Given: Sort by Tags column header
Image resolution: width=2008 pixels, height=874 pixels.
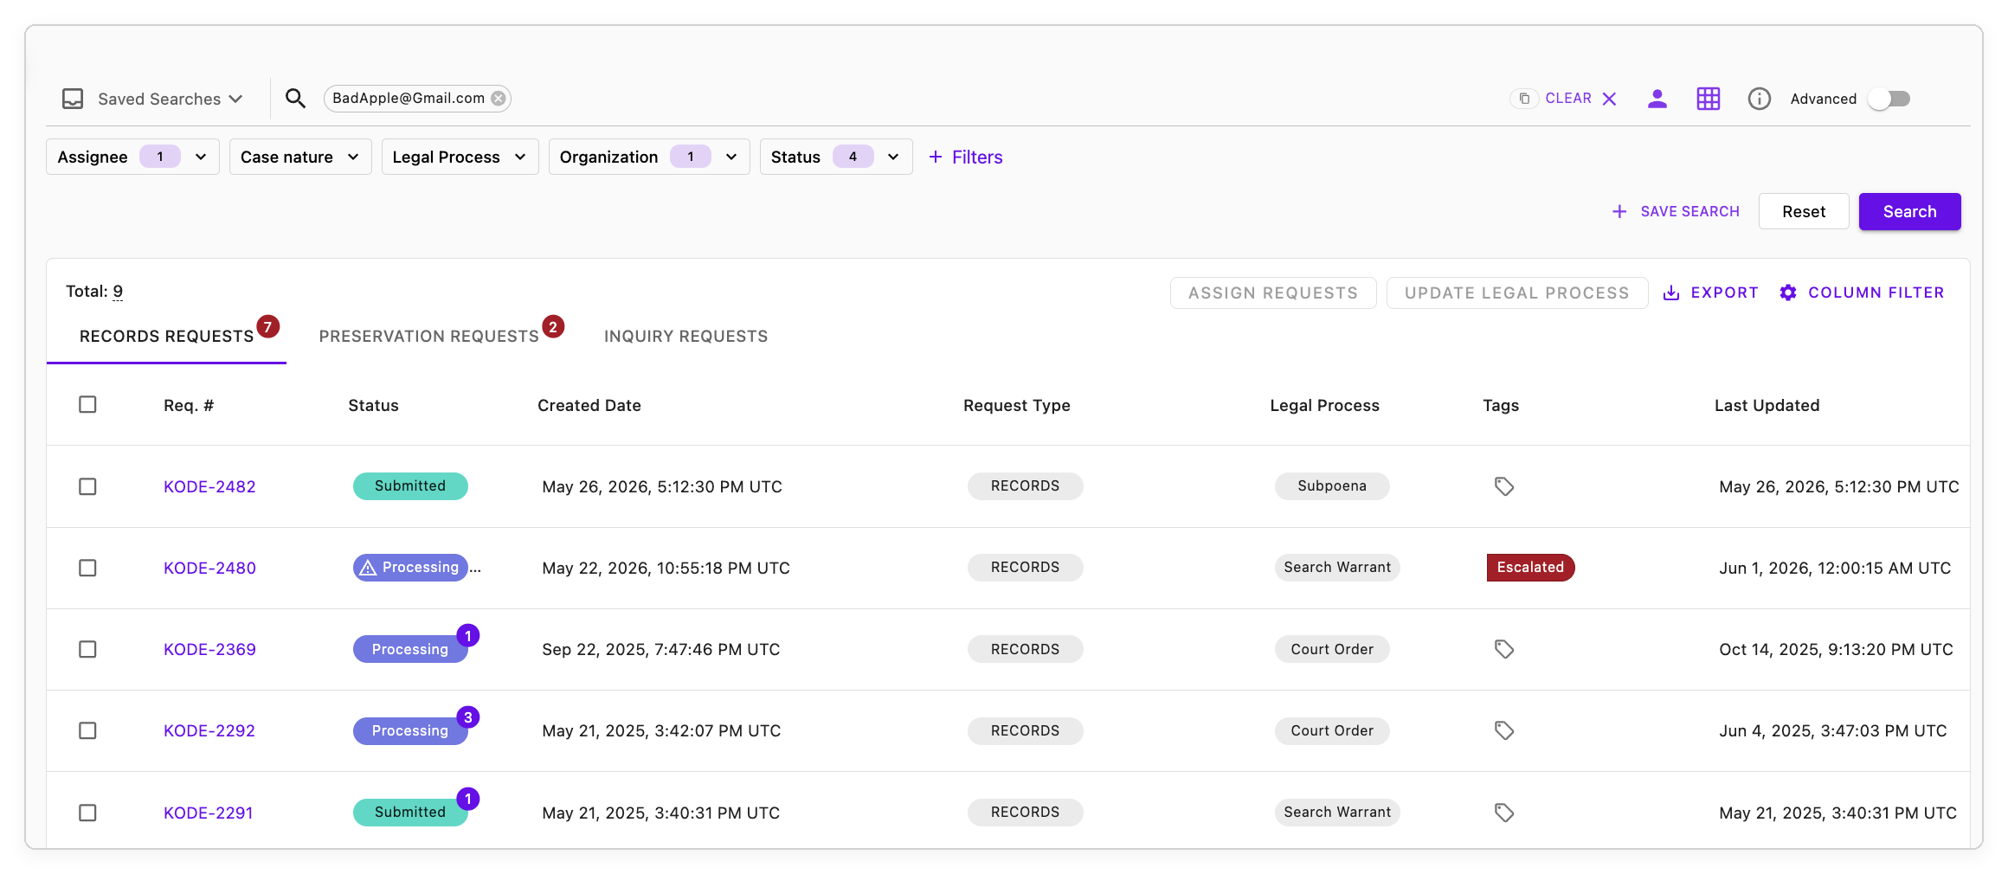Looking at the screenshot, I should 1501,405.
